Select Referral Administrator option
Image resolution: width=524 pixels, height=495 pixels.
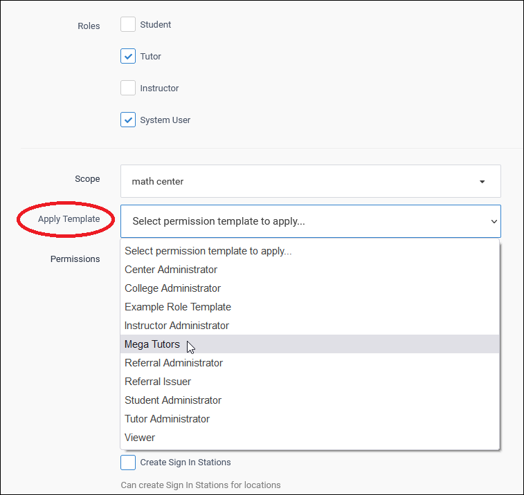tap(174, 363)
